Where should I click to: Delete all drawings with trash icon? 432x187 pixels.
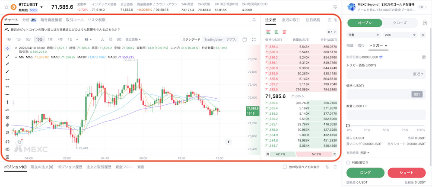[x=7, y=157]
